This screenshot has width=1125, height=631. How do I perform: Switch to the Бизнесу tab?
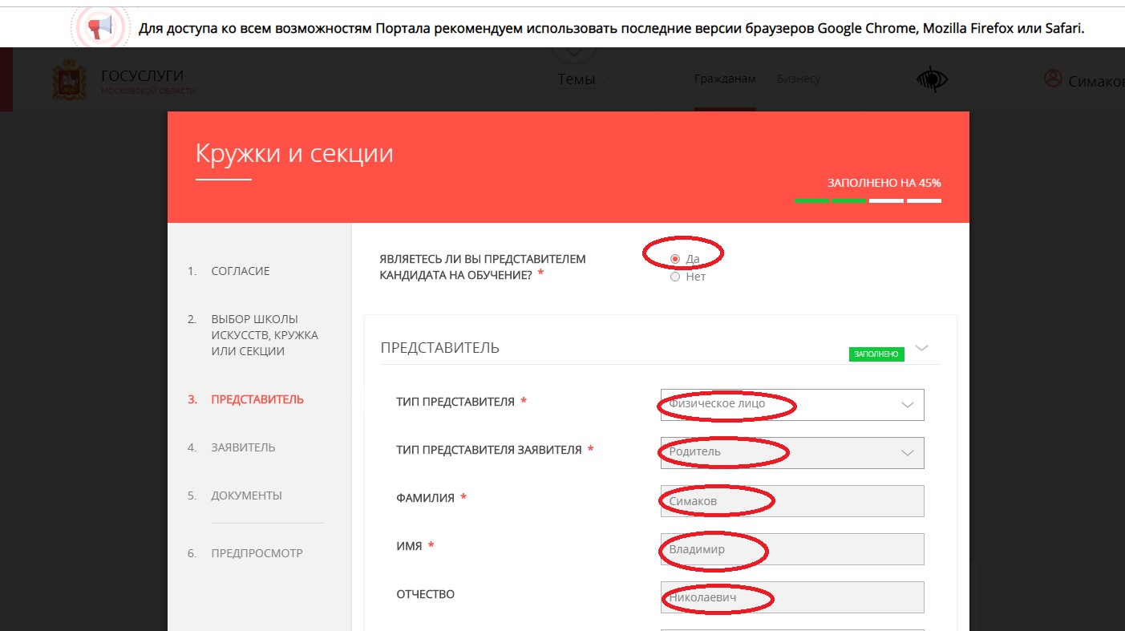point(799,79)
